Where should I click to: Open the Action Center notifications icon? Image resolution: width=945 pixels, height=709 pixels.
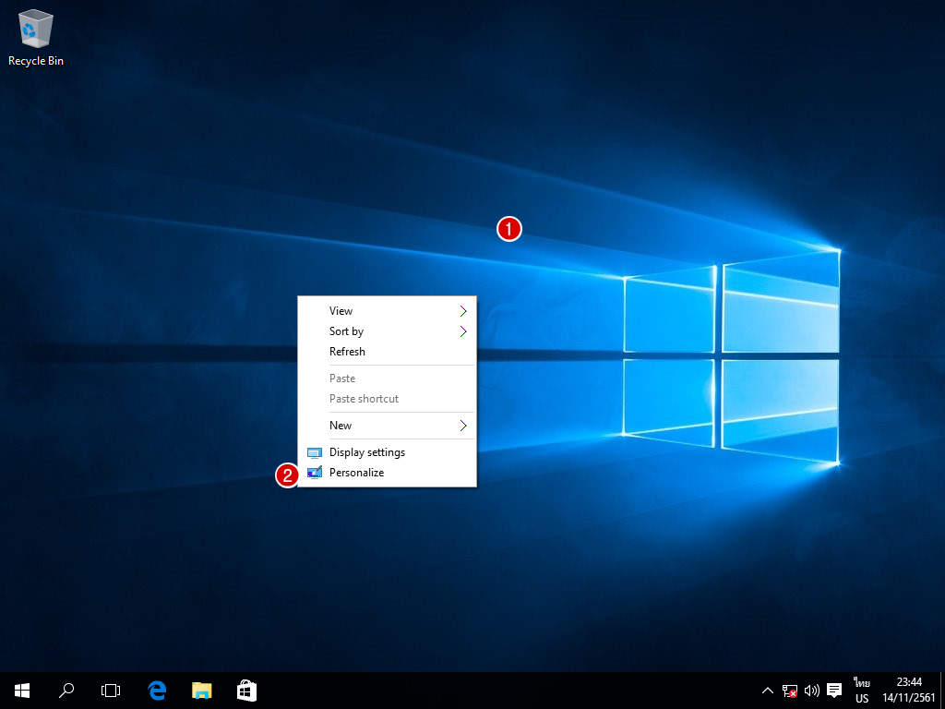[834, 691]
